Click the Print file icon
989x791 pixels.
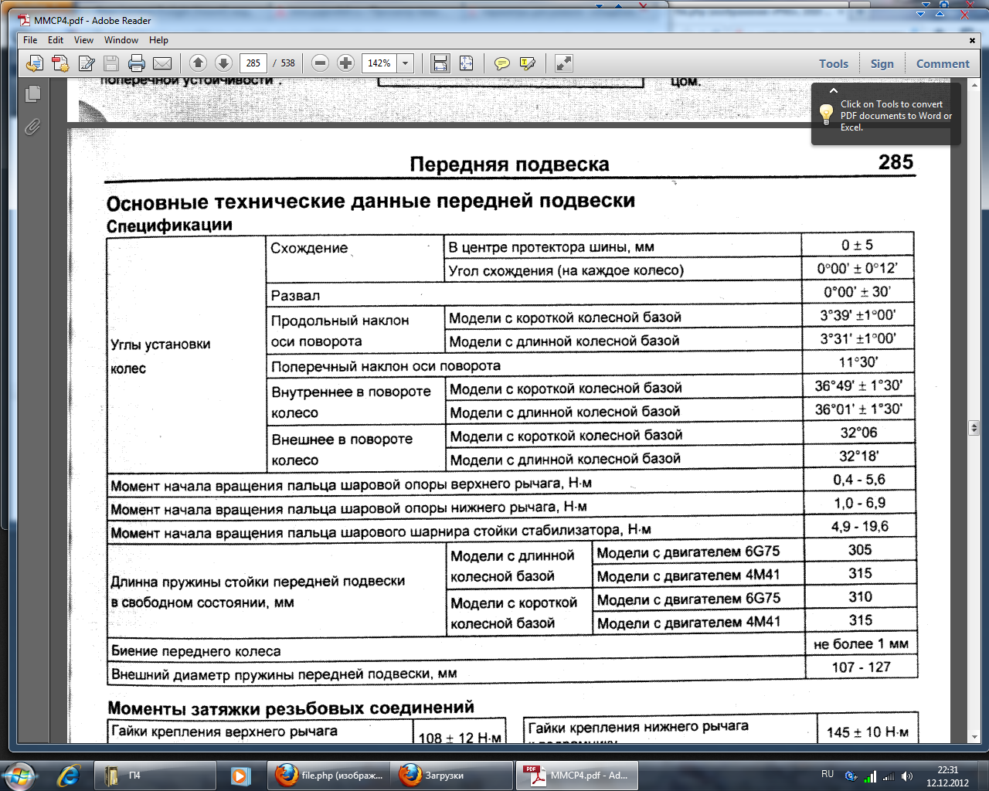pos(137,63)
